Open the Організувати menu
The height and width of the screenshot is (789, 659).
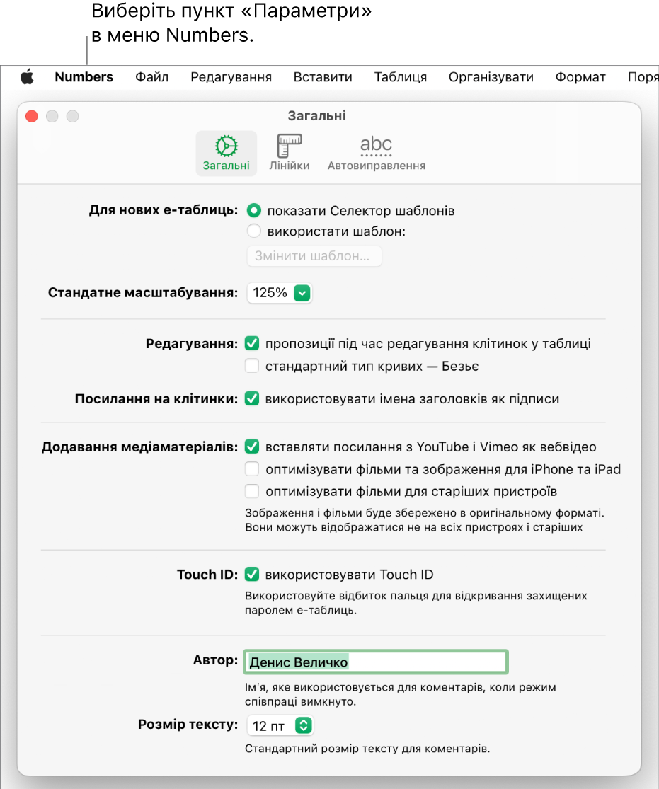tap(491, 77)
